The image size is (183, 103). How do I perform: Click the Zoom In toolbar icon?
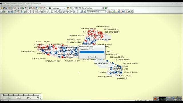click(x=18, y=8)
